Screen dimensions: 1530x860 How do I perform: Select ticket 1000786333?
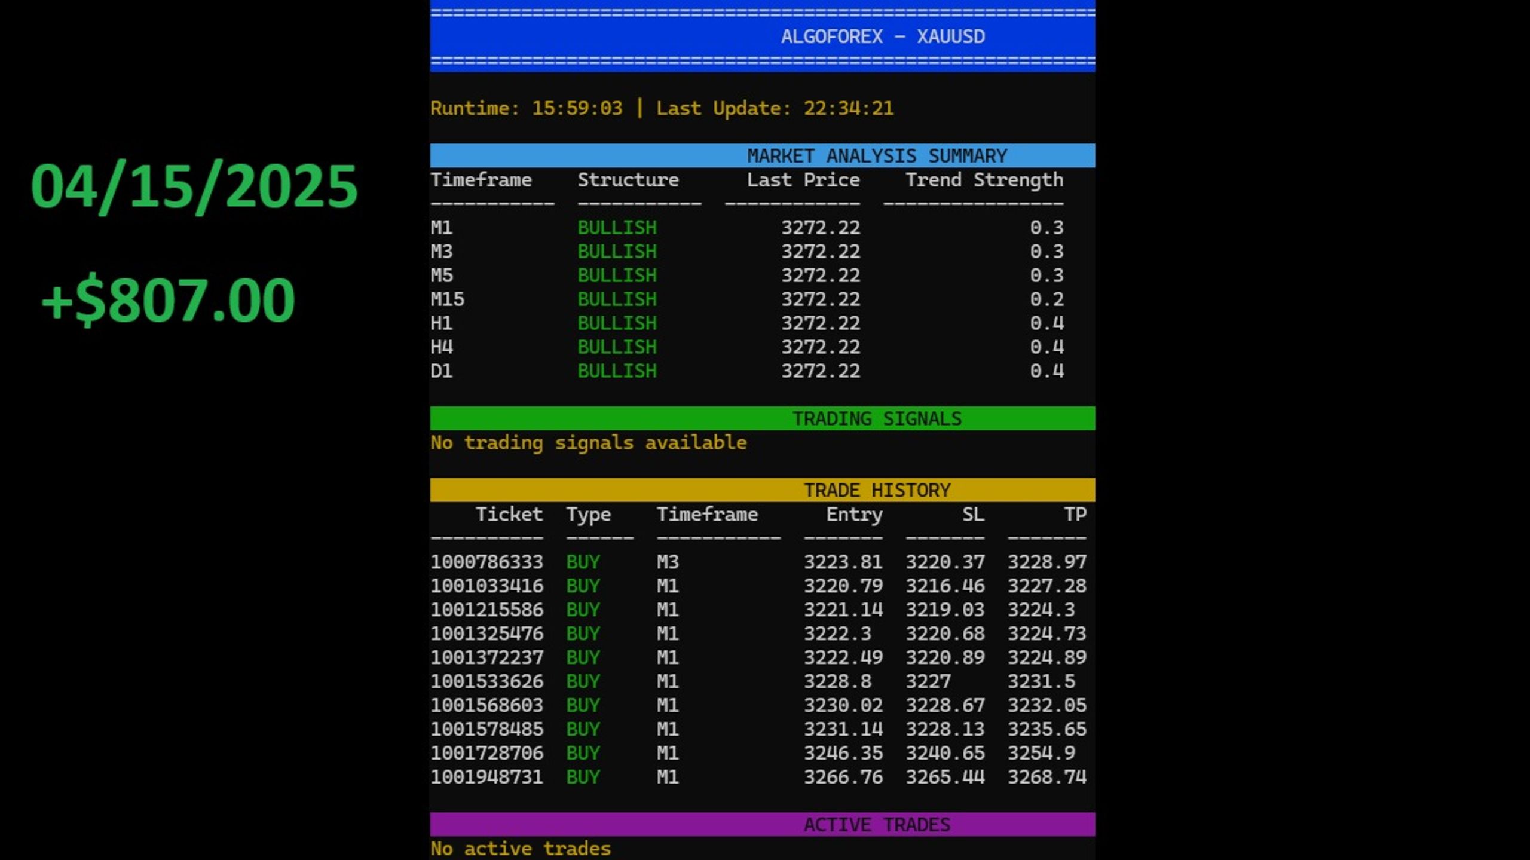[x=487, y=562]
